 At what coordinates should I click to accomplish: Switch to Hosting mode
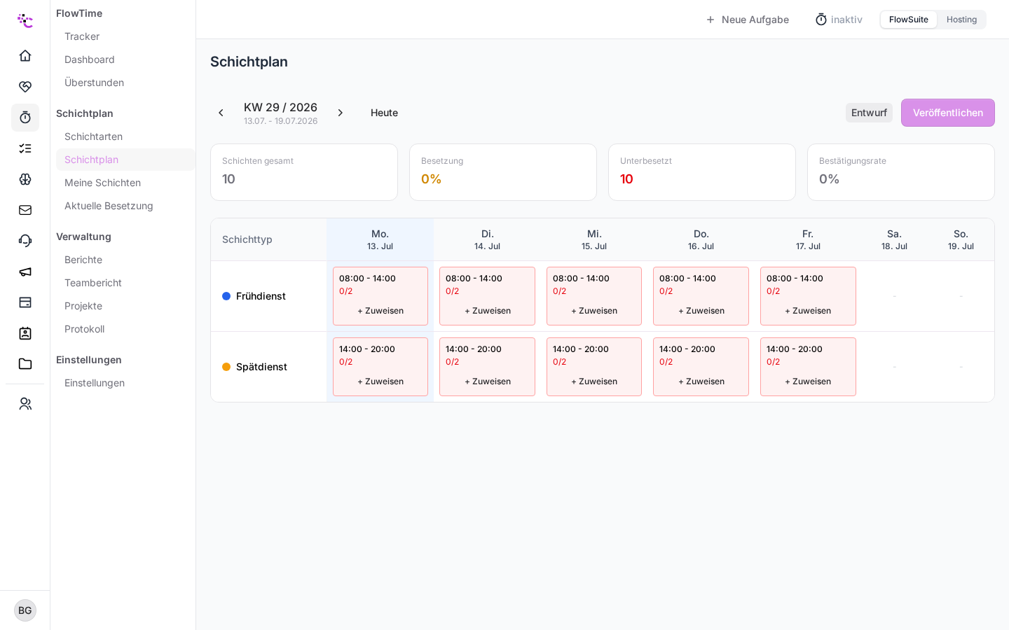coord(961,20)
